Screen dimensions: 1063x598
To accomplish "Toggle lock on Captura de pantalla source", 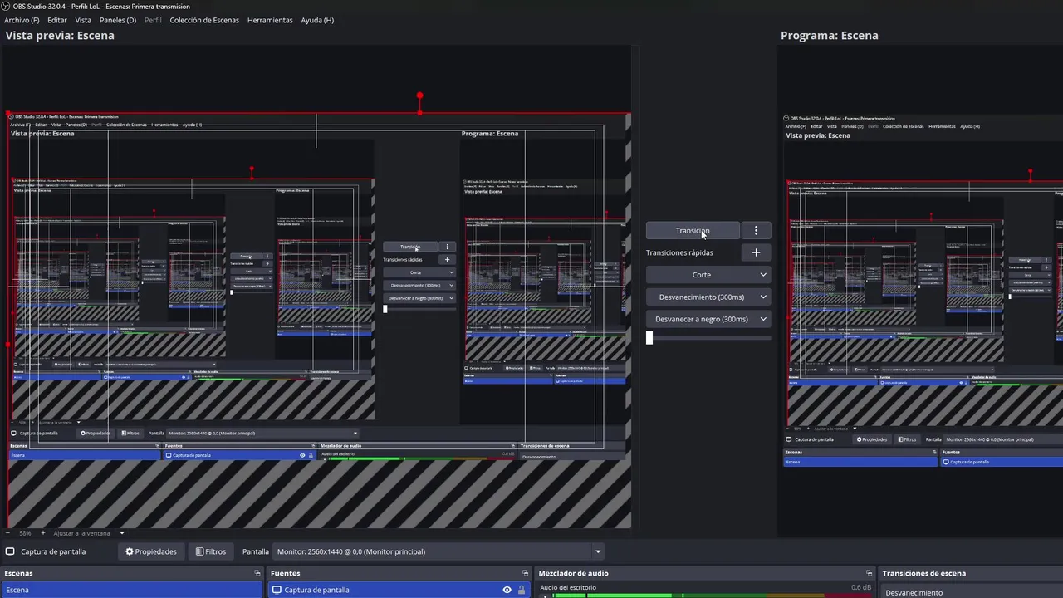I will pos(522,590).
